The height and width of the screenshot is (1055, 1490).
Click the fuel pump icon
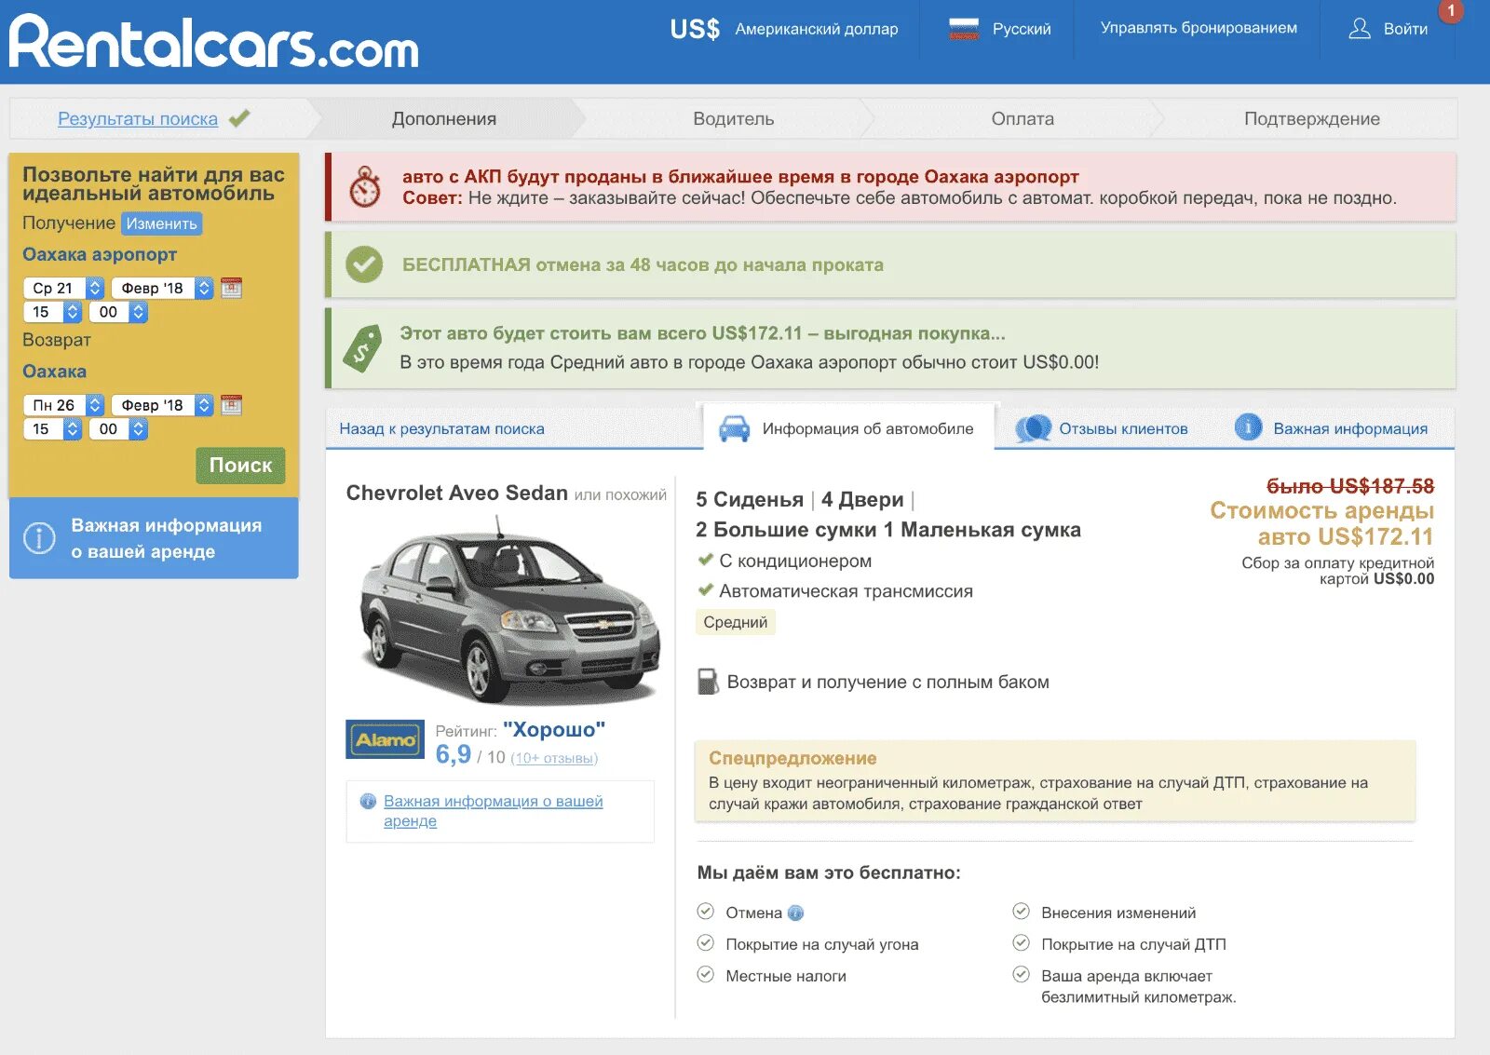(708, 682)
